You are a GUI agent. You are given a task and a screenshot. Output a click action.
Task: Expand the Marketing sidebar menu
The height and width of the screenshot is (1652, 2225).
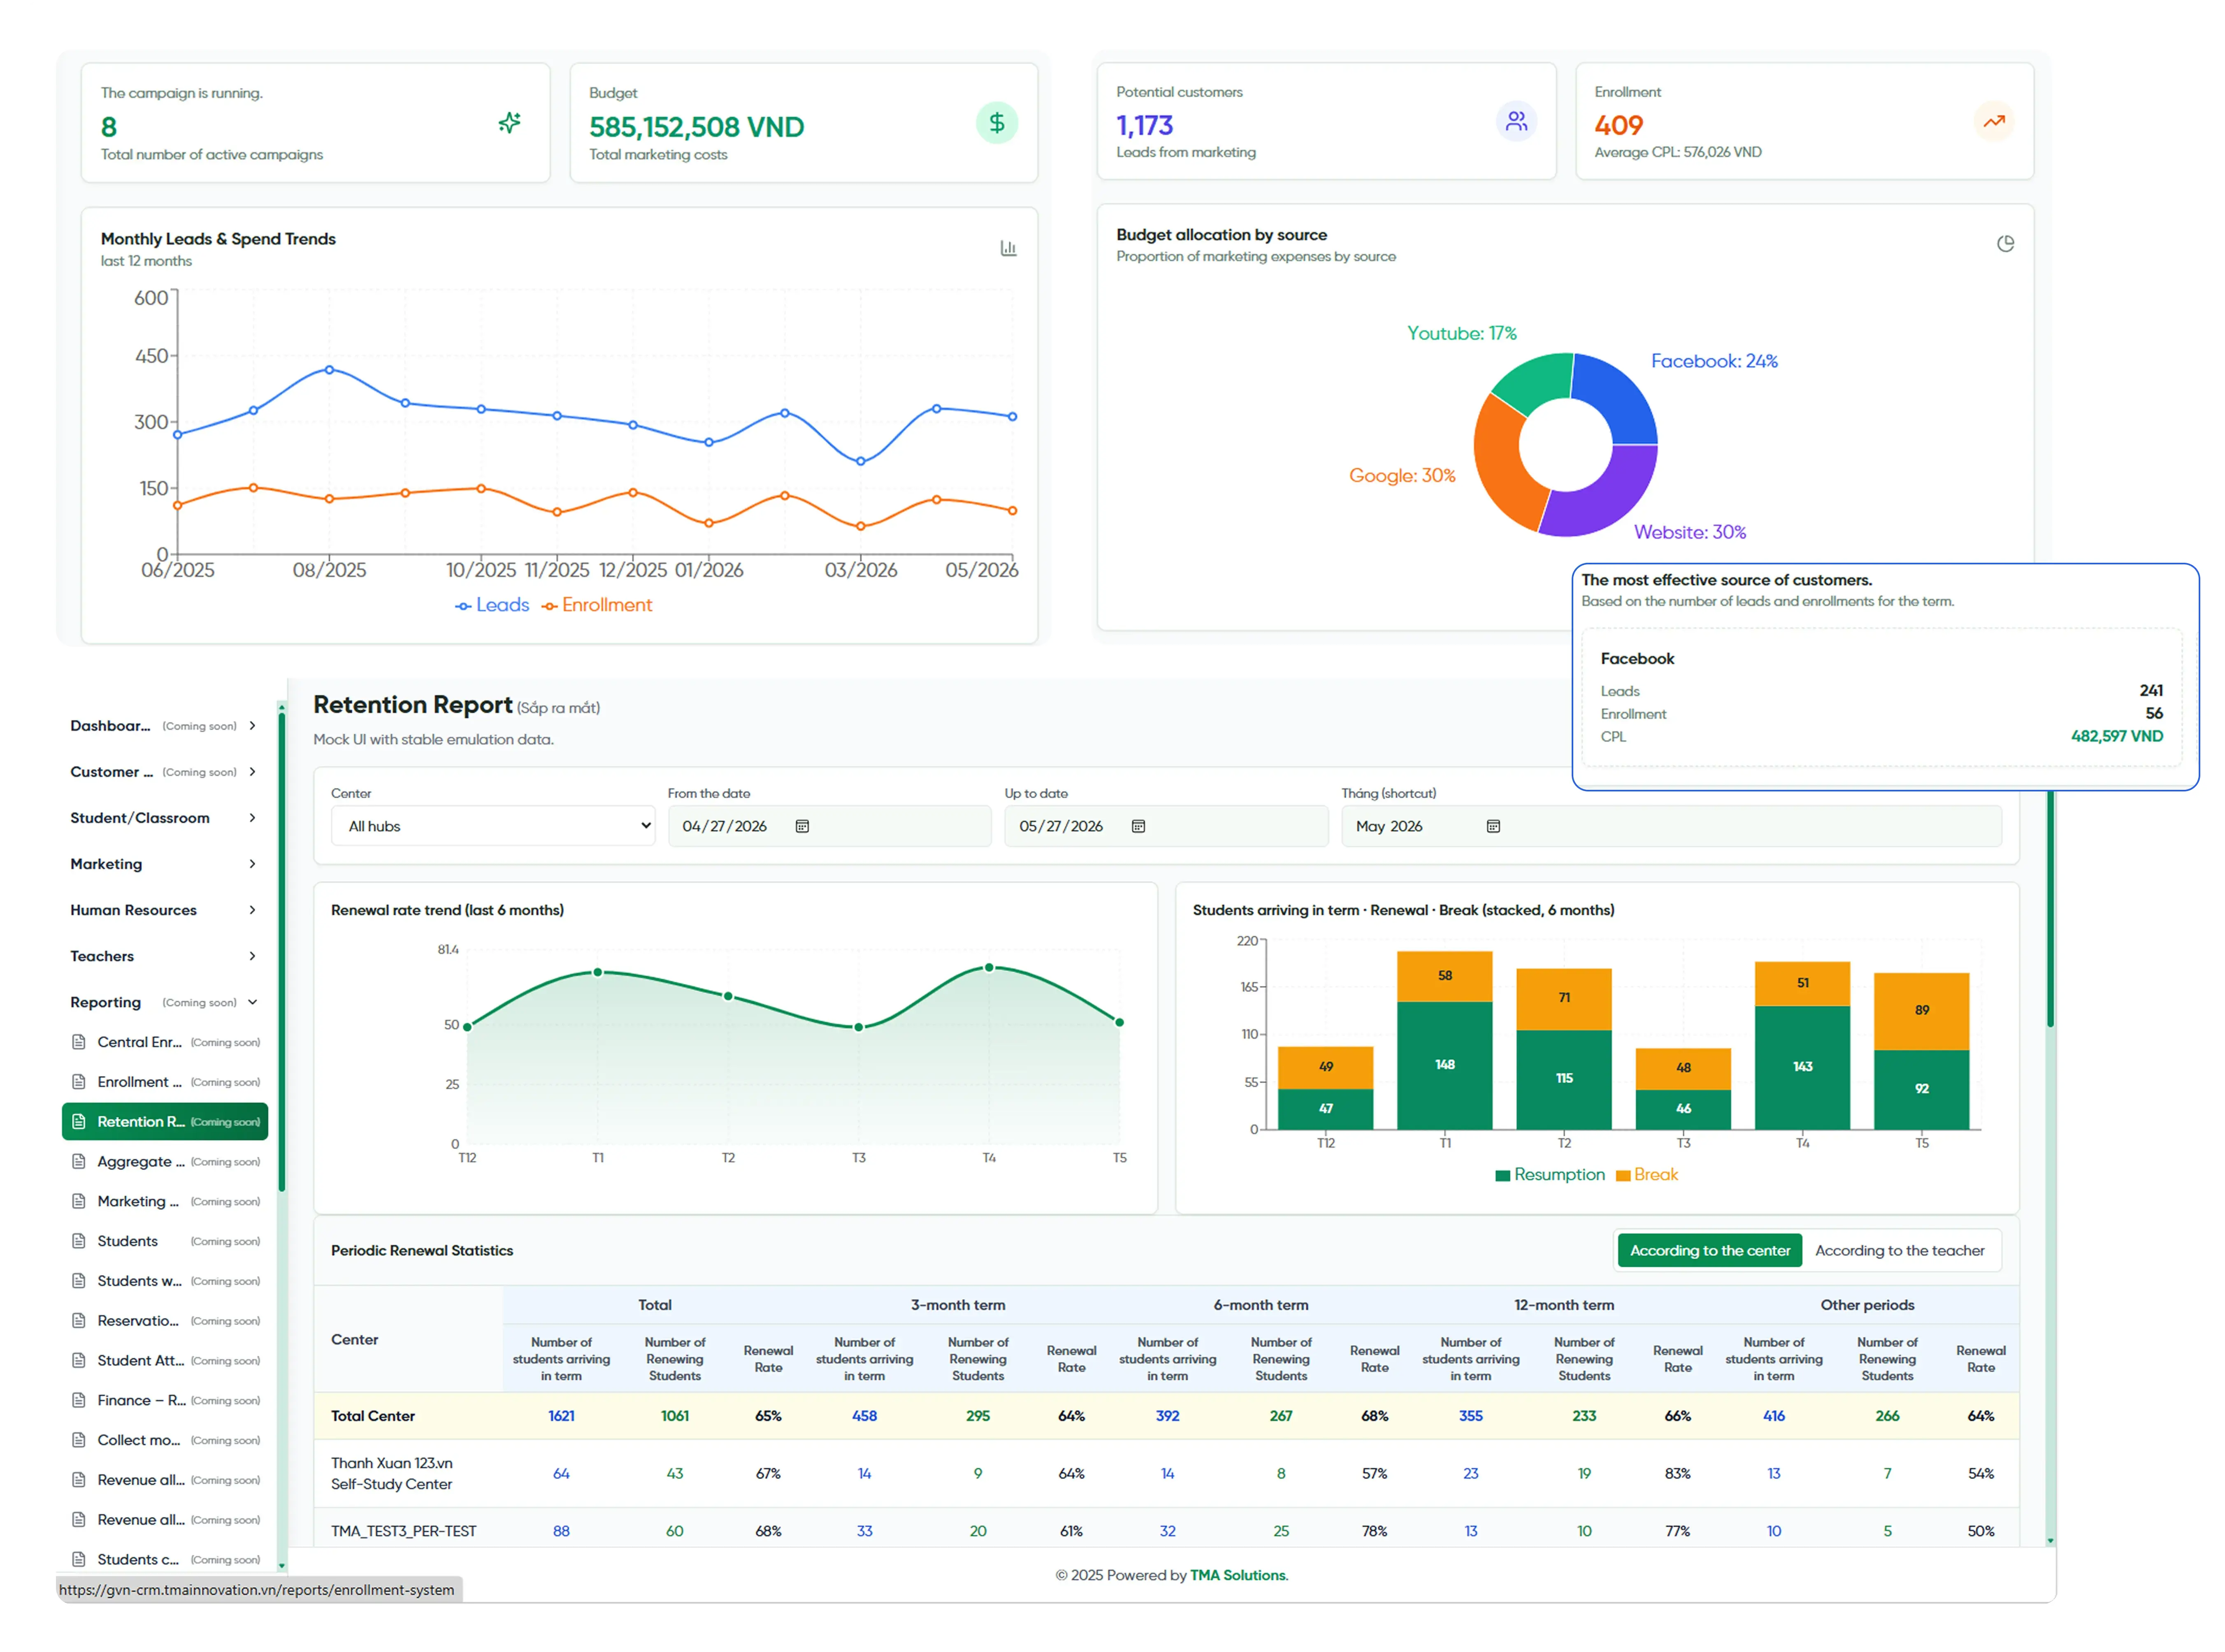click(x=163, y=863)
